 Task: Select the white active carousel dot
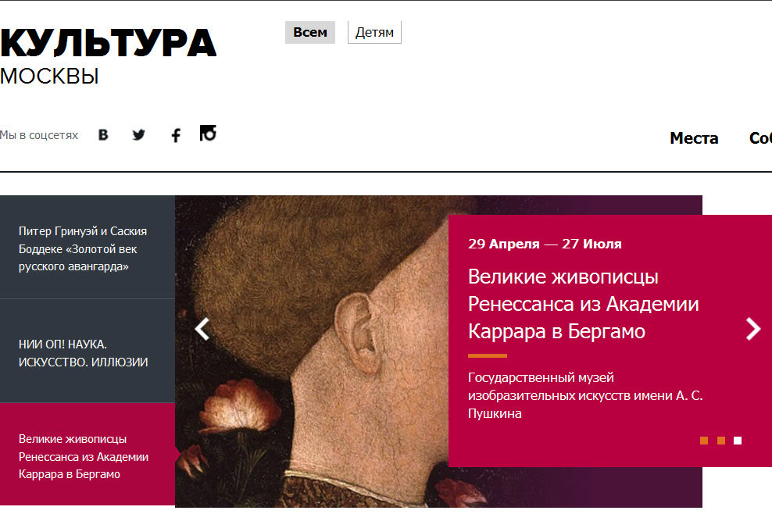click(x=738, y=441)
